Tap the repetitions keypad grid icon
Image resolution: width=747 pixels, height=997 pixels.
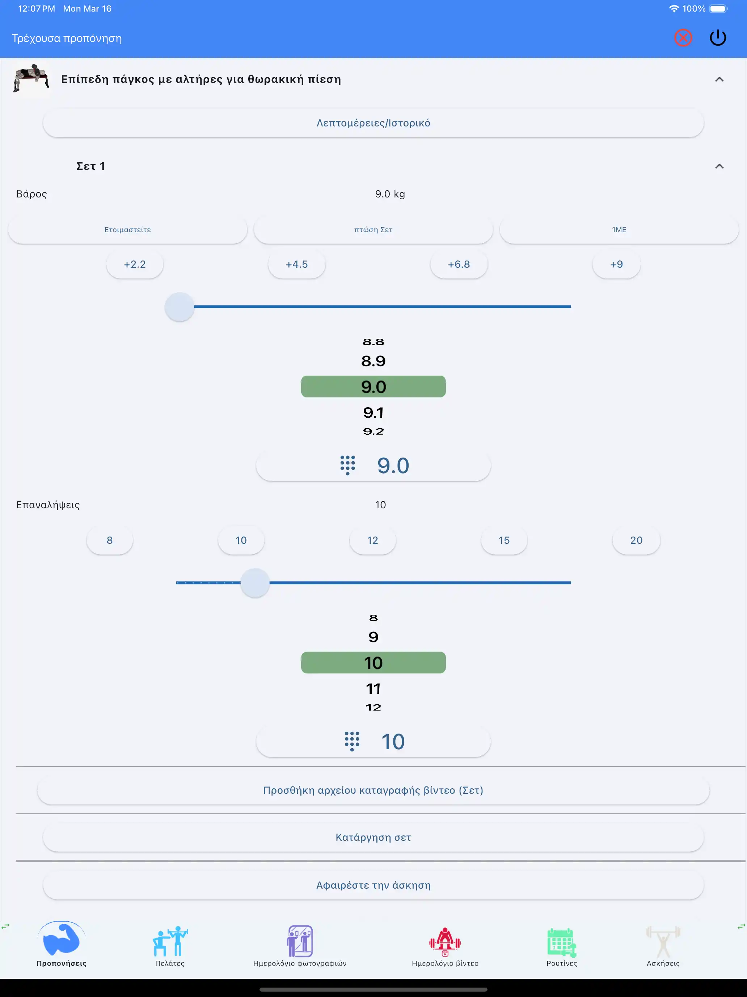352,741
